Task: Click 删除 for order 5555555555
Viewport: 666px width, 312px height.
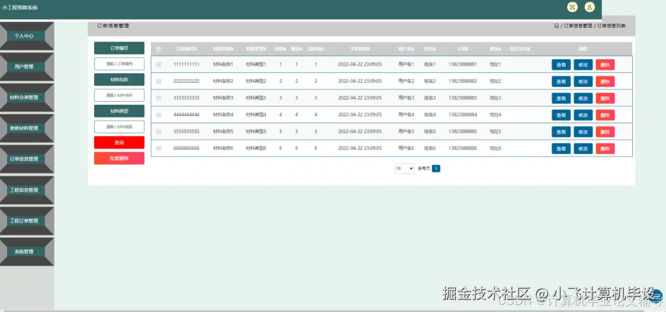Action: [605, 132]
